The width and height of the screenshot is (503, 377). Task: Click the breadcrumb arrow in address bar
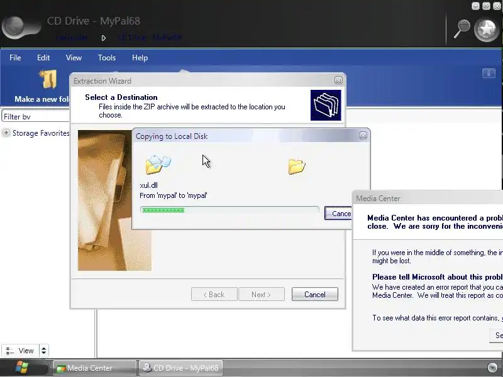[x=103, y=38]
